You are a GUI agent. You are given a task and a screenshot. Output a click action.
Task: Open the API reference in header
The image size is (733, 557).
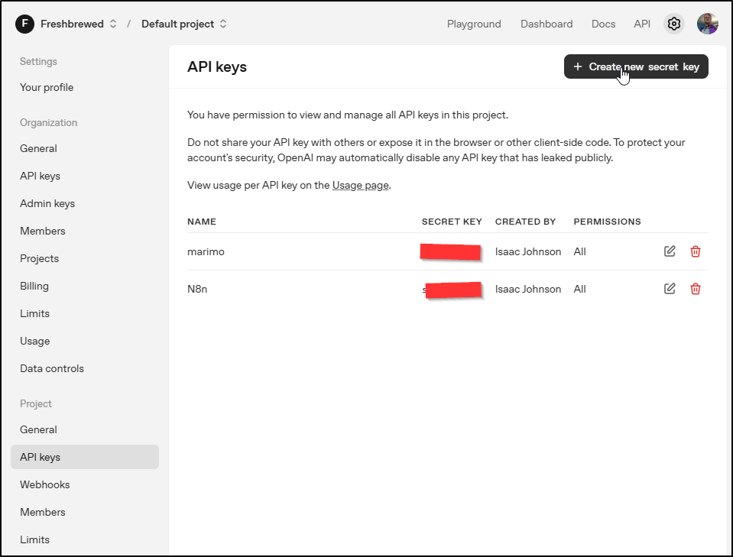pos(642,24)
